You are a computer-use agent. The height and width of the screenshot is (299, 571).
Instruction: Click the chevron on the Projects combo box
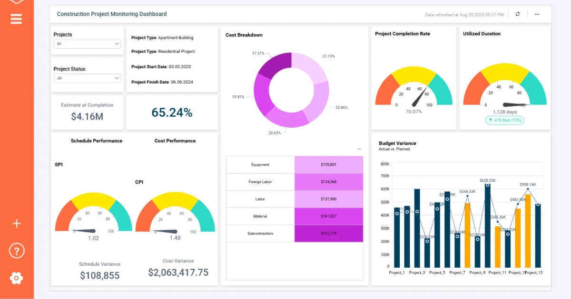click(x=117, y=44)
